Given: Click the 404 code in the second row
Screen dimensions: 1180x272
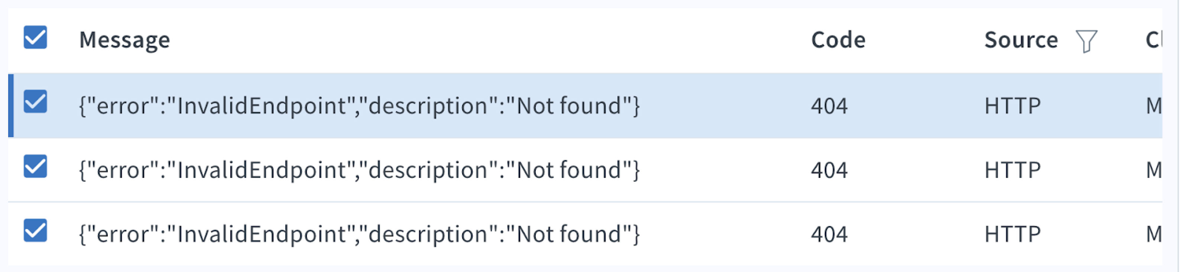Looking at the screenshot, I should tap(829, 169).
